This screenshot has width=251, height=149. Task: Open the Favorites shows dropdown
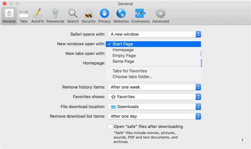tap(155, 97)
